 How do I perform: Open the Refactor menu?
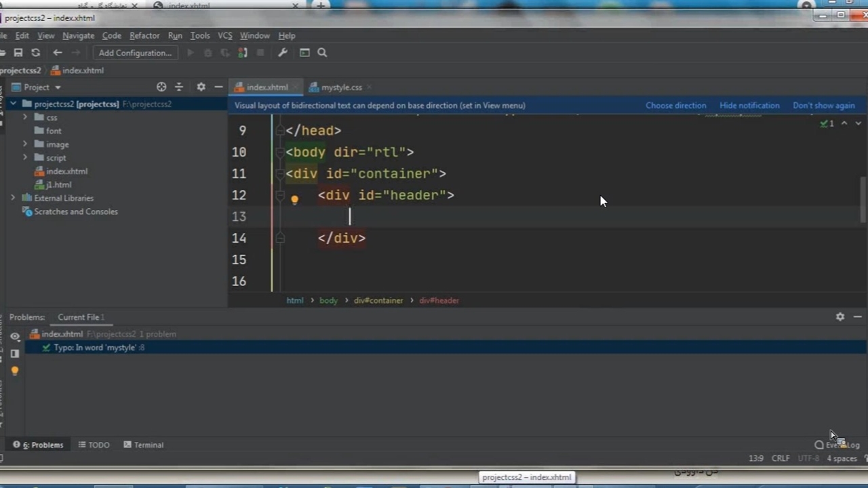click(144, 35)
